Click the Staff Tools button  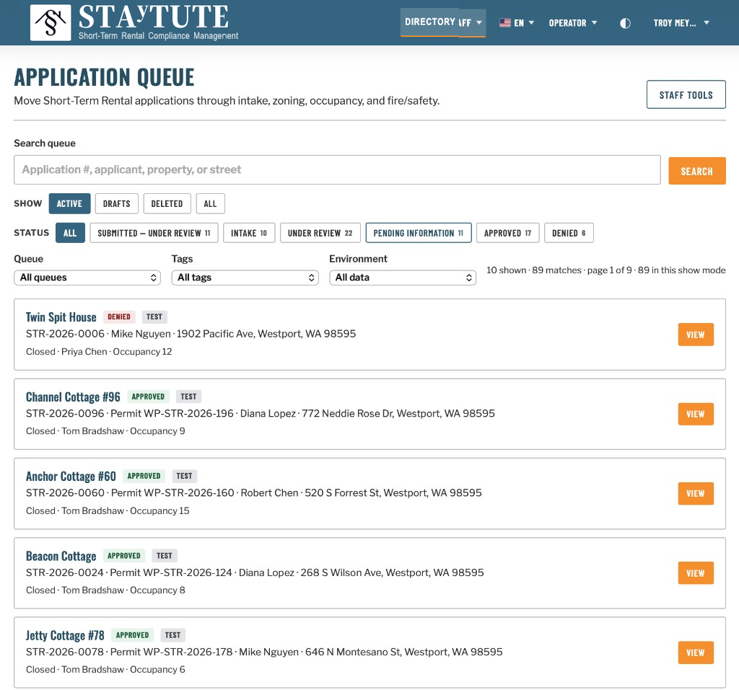coord(686,94)
